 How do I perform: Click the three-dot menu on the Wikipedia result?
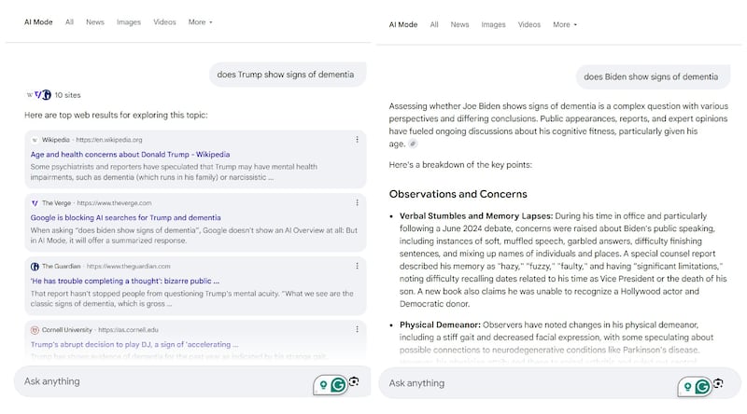coord(357,140)
